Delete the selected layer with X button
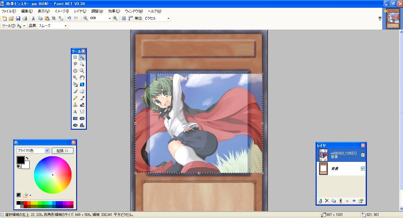The width and height of the screenshot is (403, 218). pyautogui.click(x=327, y=201)
